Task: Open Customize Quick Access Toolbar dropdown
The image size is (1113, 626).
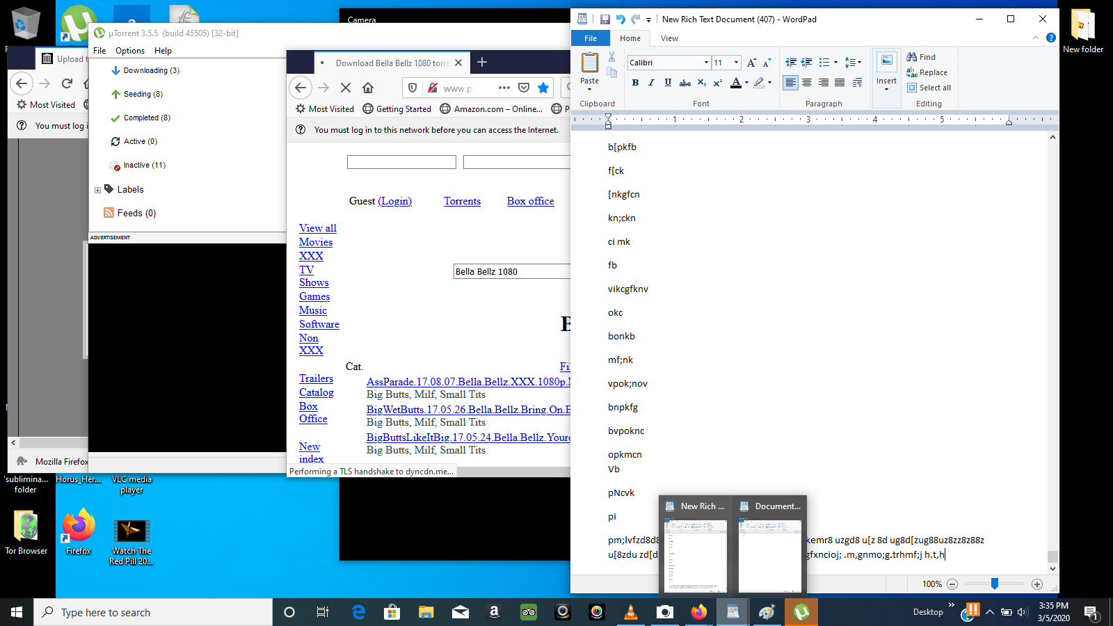Action: click(x=648, y=19)
